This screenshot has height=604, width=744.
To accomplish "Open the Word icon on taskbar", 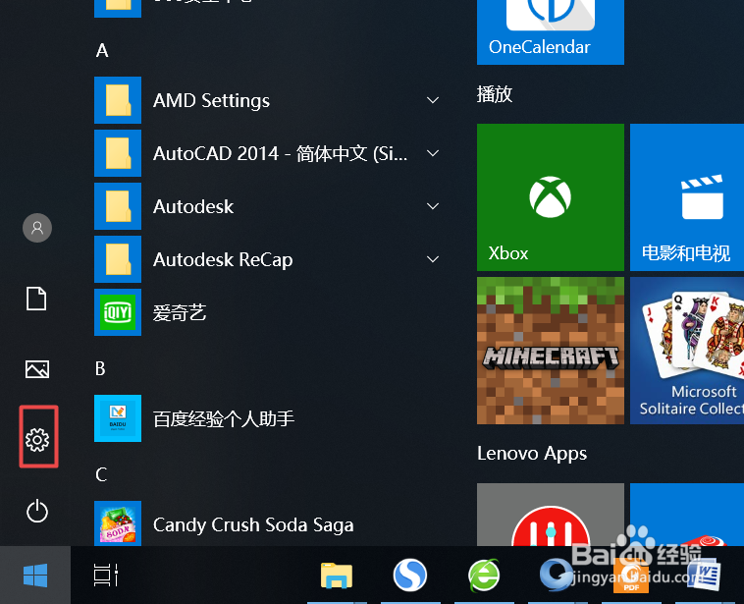I will click(x=705, y=576).
